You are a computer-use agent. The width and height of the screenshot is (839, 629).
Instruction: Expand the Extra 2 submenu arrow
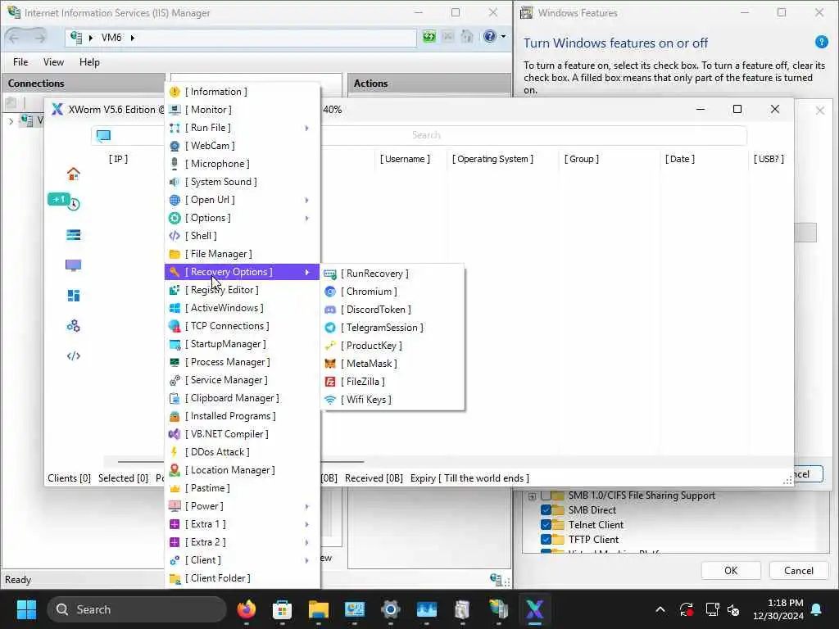[306, 542]
